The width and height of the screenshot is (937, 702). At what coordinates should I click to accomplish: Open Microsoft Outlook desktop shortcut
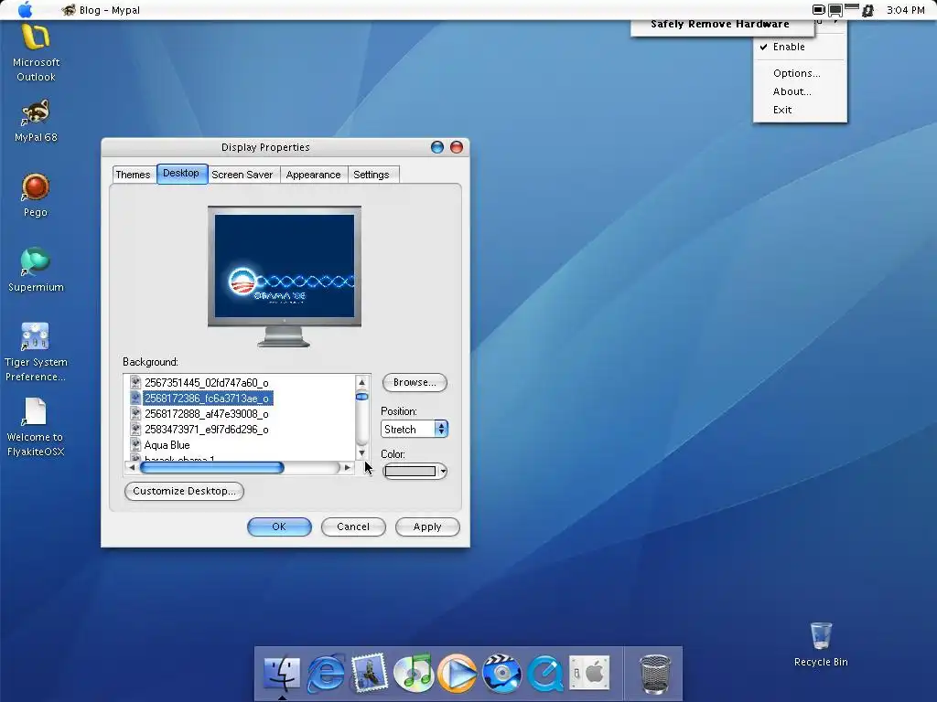[36, 53]
